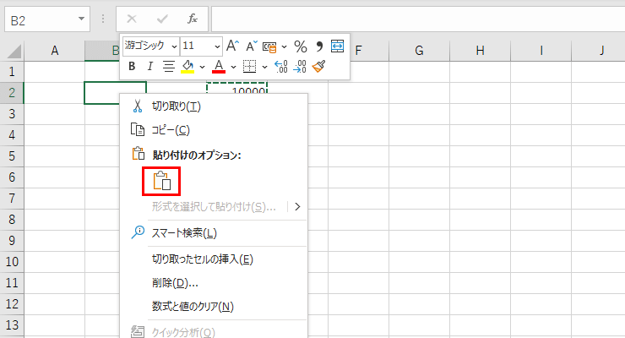This screenshot has width=625, height=338.
Task: Decrease font size in mini toolbar
Action: click(252, 46)
